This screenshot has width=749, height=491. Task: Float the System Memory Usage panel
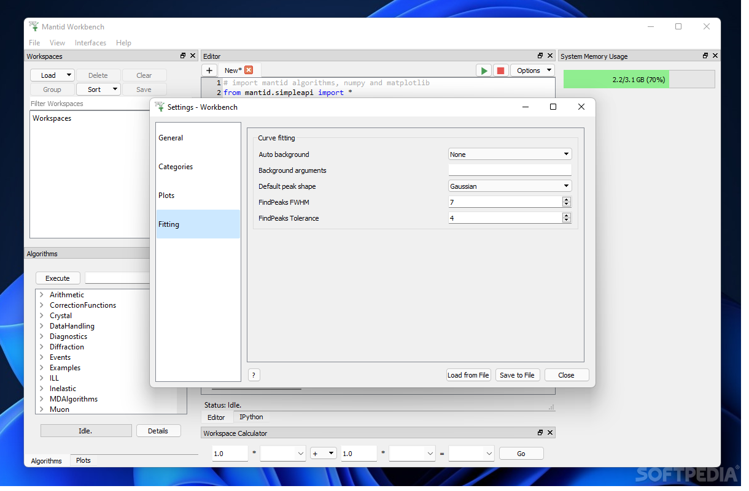pyautogui.click(x=705, y=56)
